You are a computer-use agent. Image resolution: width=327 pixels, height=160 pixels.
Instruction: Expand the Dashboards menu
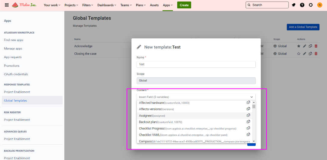[107, 5]
